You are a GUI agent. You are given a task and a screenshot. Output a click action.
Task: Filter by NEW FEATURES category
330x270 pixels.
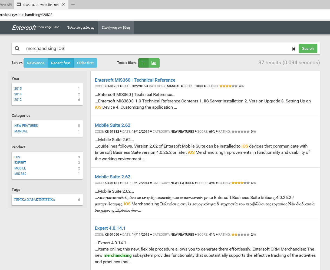[26, 126]
